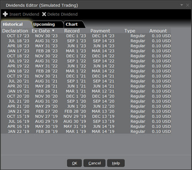Confirm with the OK button
The image size is (192, 170).
(x=74, y=163)
